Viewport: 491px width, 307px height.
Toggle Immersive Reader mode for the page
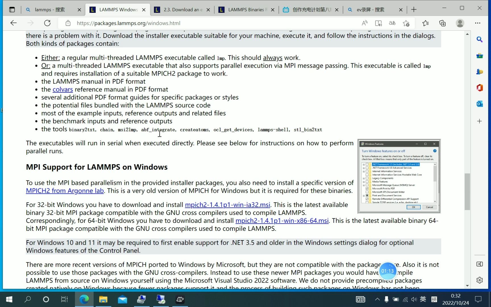(x=378, y=23)
